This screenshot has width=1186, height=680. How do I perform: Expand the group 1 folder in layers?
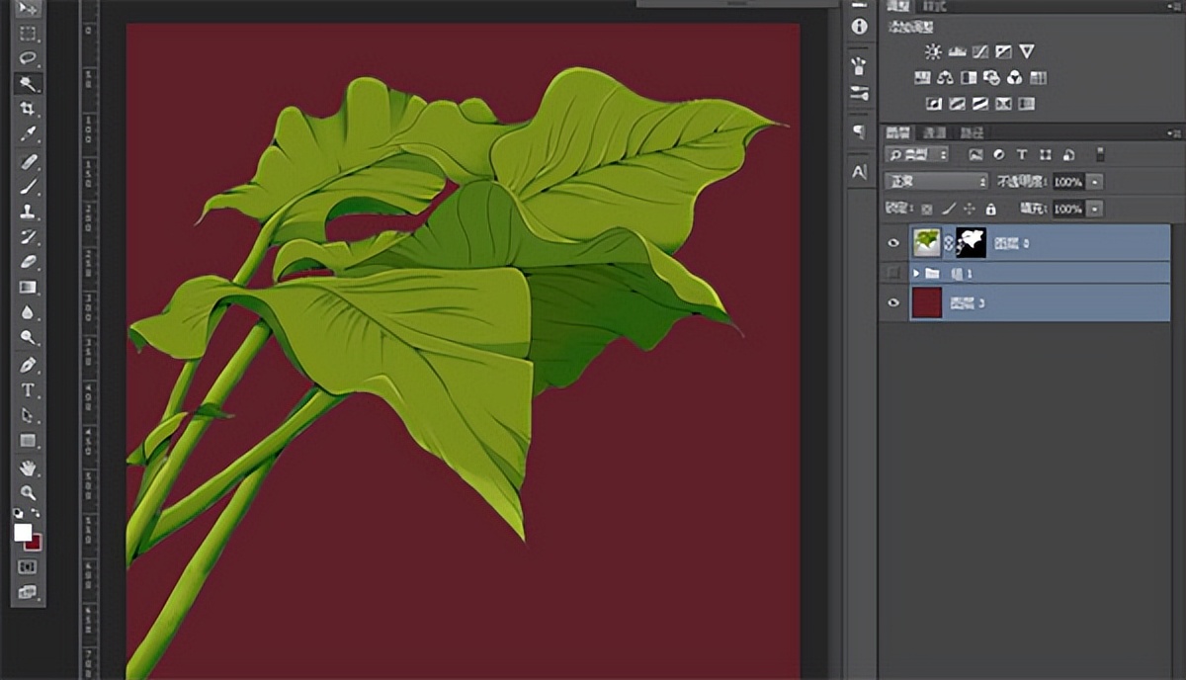(916, 273)
